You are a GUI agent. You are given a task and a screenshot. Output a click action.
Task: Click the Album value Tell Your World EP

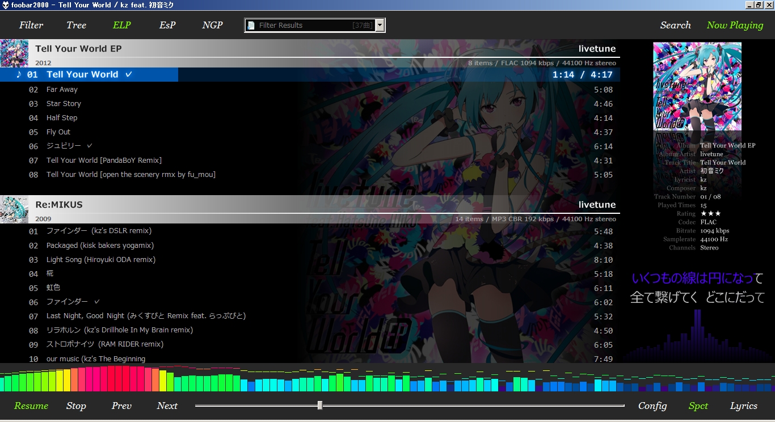(728, 145)
